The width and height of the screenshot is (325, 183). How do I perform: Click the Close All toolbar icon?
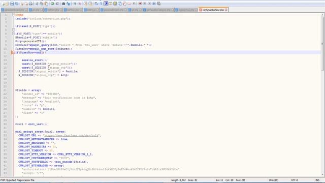pyautogui.click(x=26, y=4)
